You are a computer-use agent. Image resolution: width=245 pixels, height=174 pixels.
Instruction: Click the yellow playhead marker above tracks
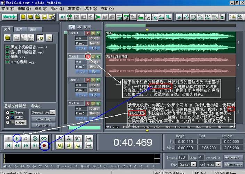147,30
